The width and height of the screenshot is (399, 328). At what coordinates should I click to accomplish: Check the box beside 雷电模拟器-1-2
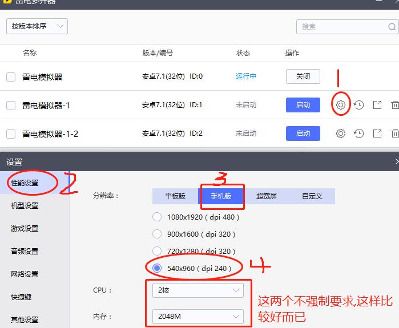[x=11, y=134]
